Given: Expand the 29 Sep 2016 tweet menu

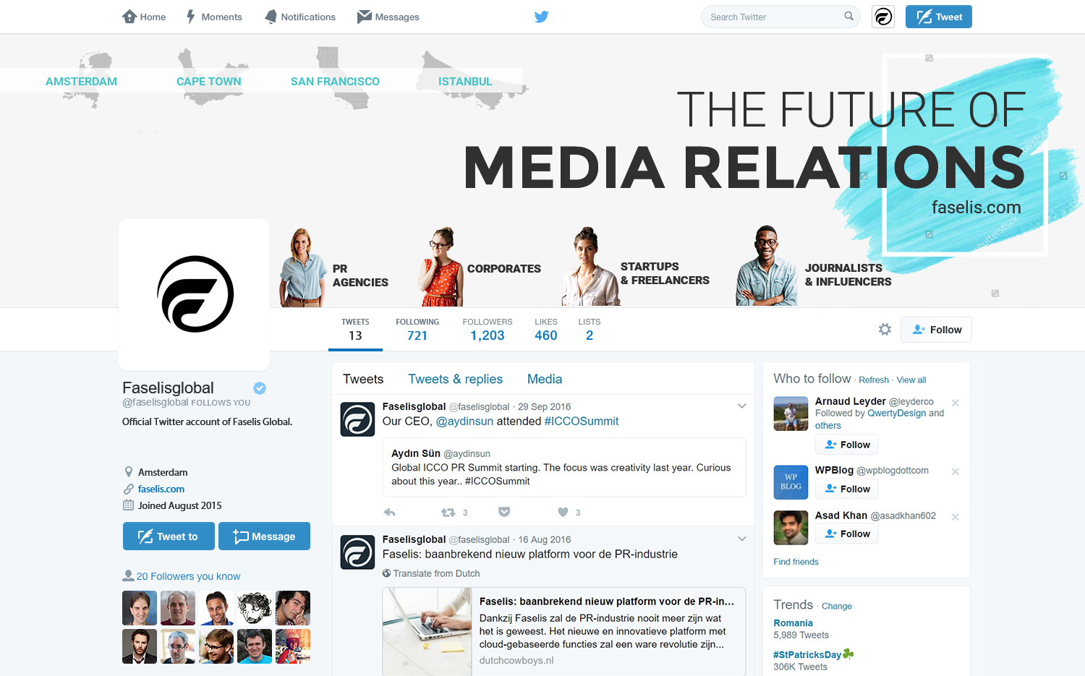Looking at the screenshot, I should coord(741,406).
